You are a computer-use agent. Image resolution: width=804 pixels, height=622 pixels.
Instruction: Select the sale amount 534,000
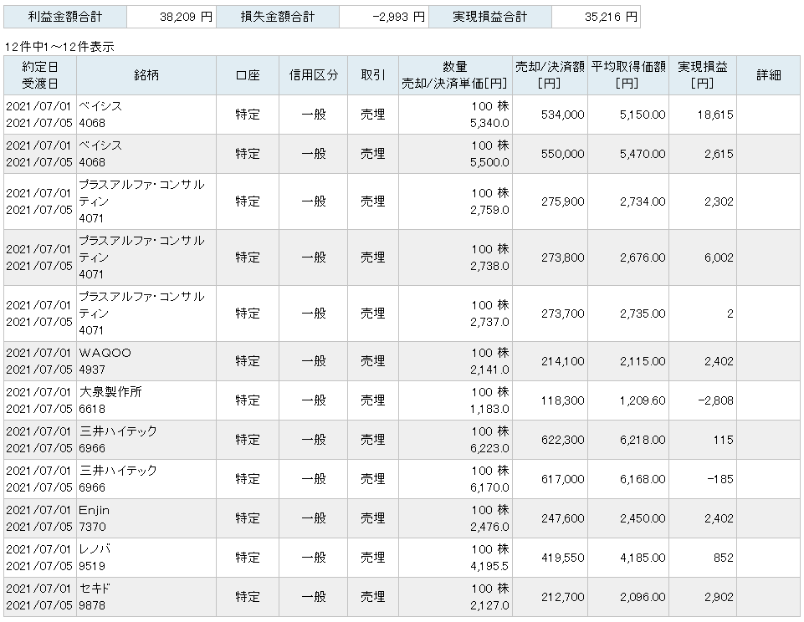point(562,115)
